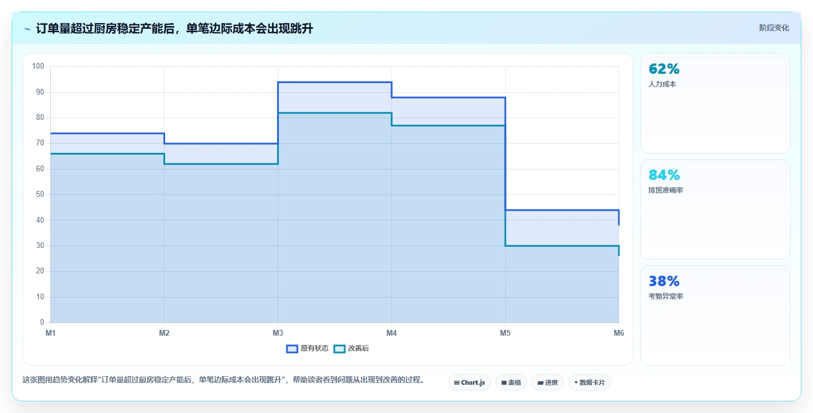
Task: Open the 84% 排班准确率 card
Action: 715,209
